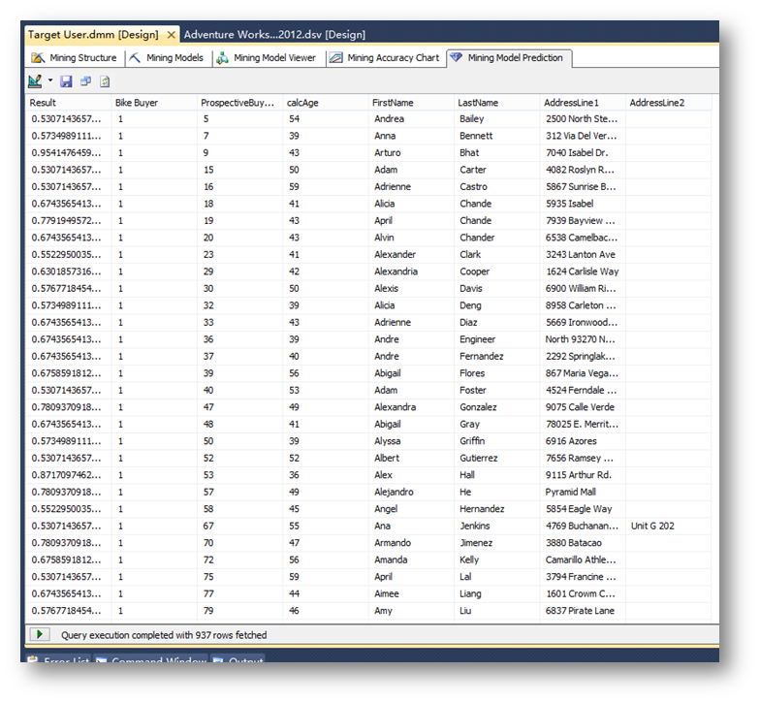
Task: Click the green play button in the status bar
Action: [40, 635]
